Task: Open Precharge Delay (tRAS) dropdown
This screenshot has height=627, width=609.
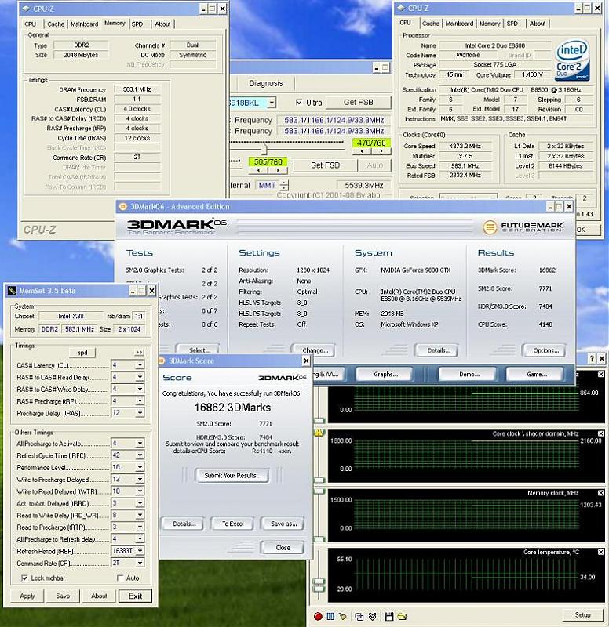Action: click(x=140, y=413)
